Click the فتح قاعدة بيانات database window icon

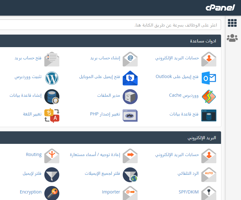pos(209,115)
